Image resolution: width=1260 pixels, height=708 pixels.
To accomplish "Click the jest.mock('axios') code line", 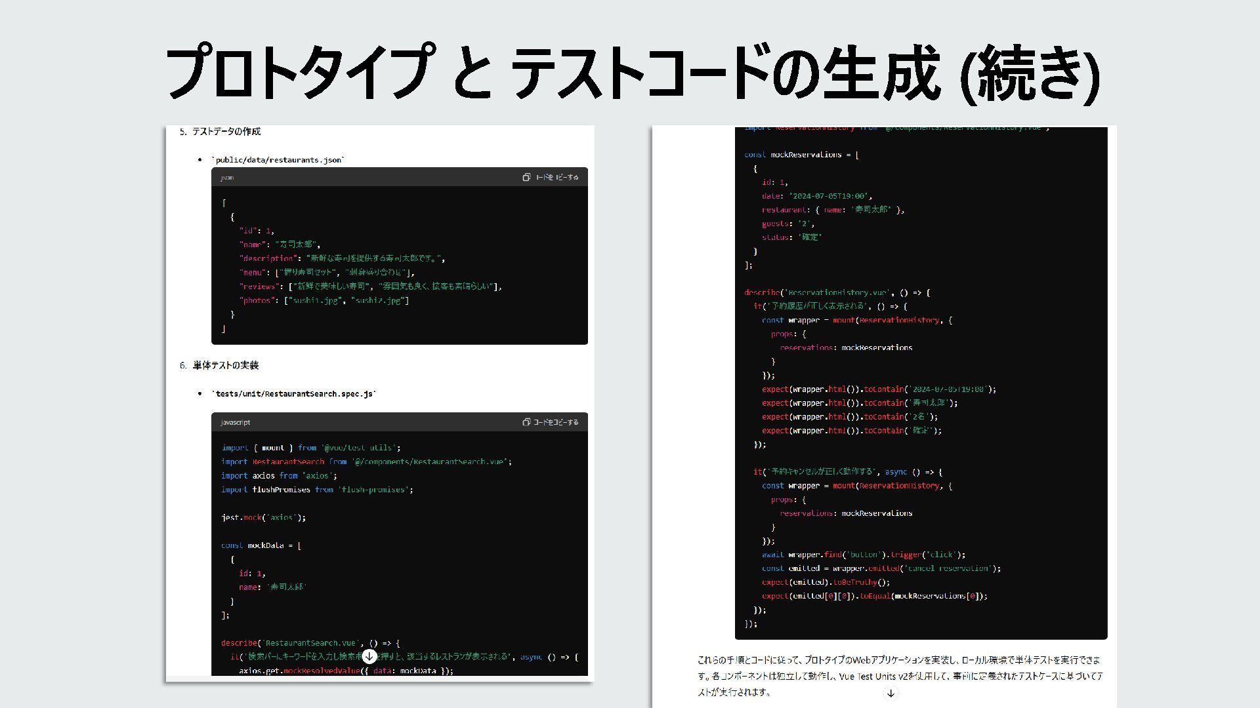I will point(263,517).
